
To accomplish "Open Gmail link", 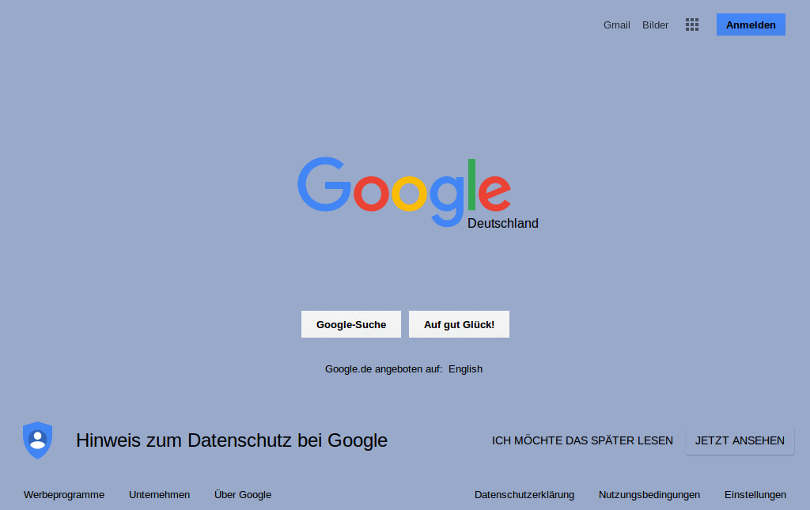I will 616,25.
